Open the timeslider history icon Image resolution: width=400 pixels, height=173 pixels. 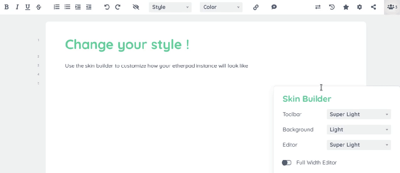(x=332, y=7)
